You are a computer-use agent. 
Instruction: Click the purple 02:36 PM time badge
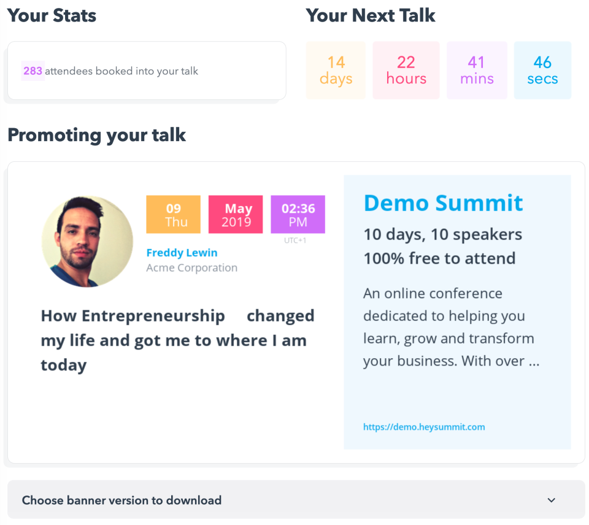tap(298, 215)
